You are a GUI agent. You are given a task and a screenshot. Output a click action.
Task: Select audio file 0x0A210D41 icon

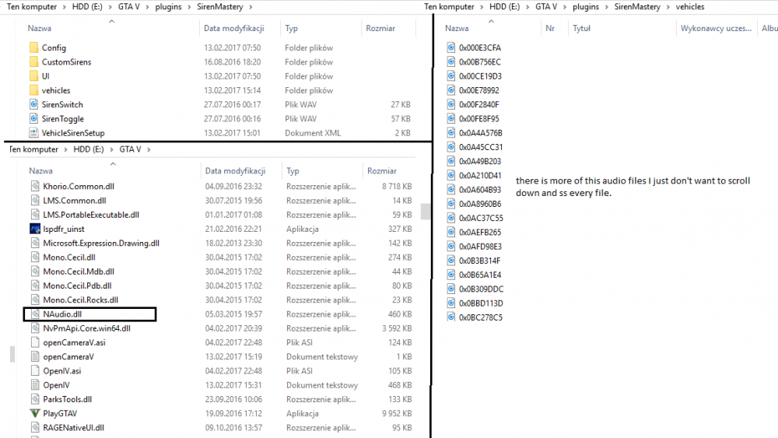[450, 176]
